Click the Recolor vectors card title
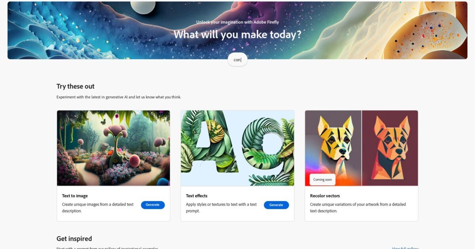The width and height of the screenshot is (475, 249). [x=325, y=196]
